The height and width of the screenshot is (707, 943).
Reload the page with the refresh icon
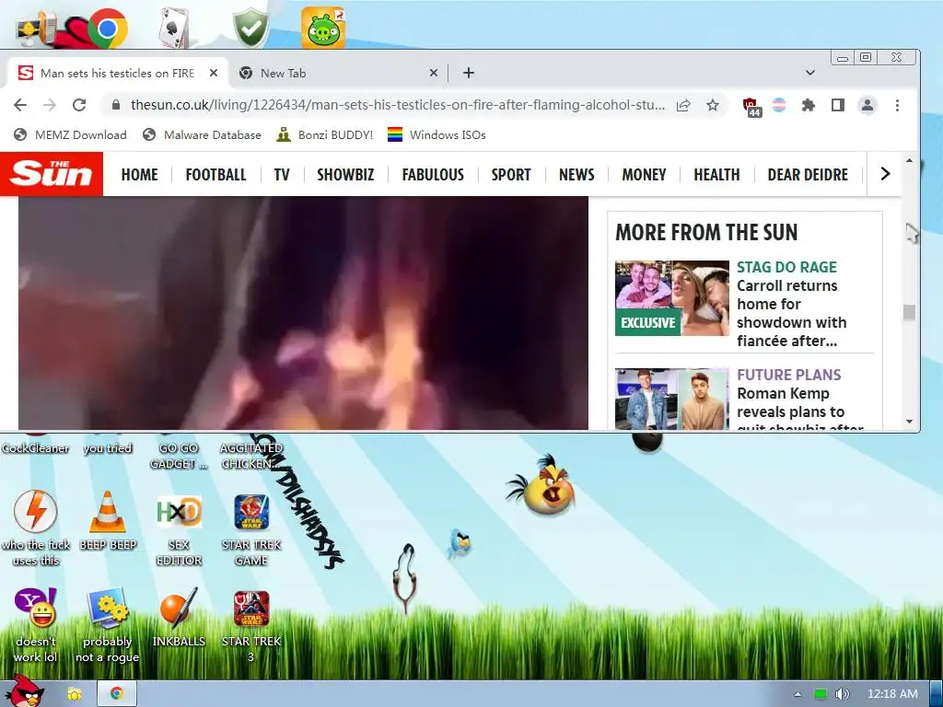[79, 105]
